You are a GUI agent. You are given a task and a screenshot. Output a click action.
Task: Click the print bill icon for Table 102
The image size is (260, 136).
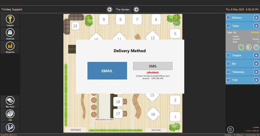[x=256, y=47]
